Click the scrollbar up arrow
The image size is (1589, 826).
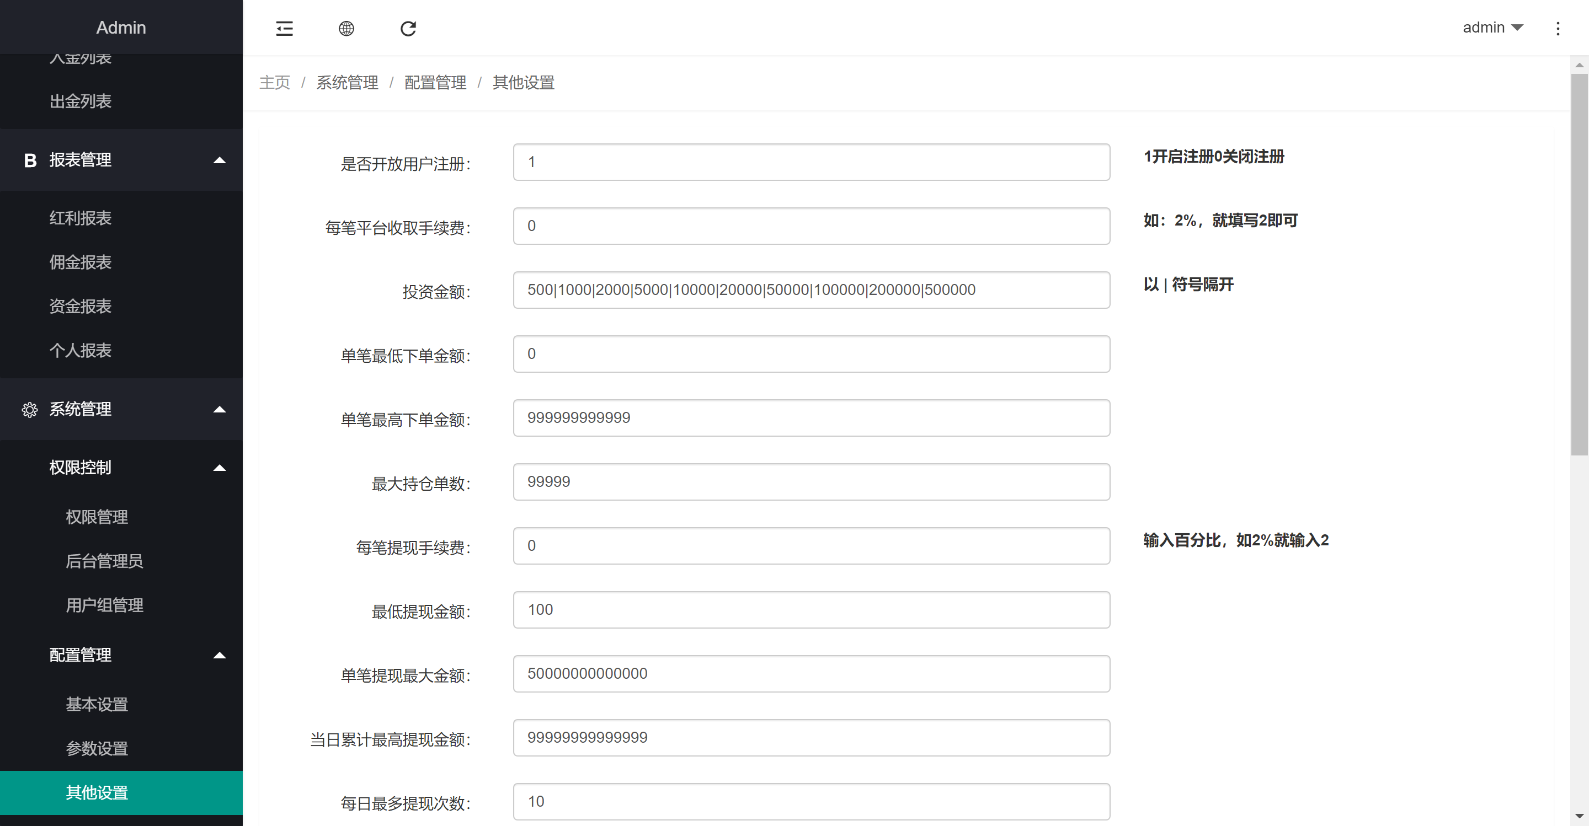[x=1579, y=64]
